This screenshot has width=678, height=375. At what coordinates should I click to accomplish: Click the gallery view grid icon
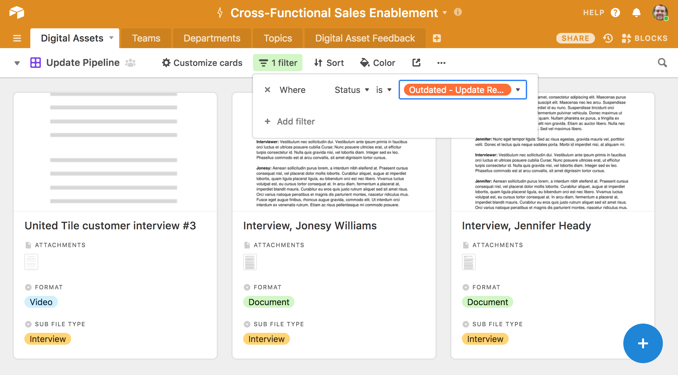(36, 63)
